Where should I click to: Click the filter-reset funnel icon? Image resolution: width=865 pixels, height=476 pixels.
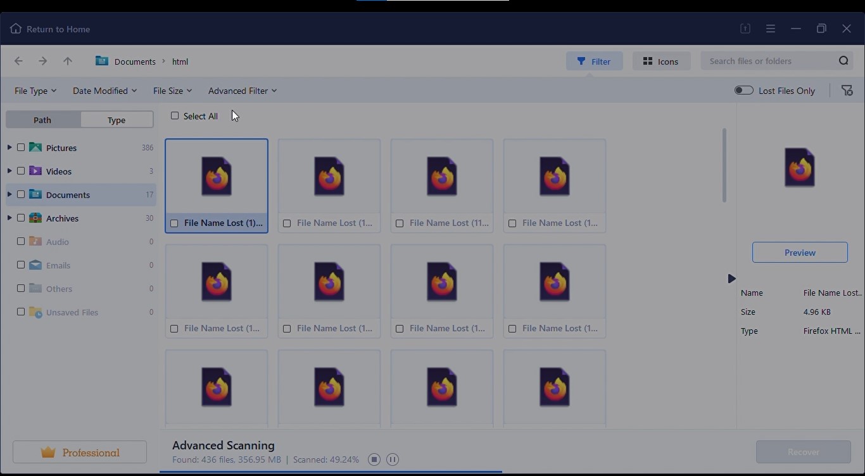point(847,91)
